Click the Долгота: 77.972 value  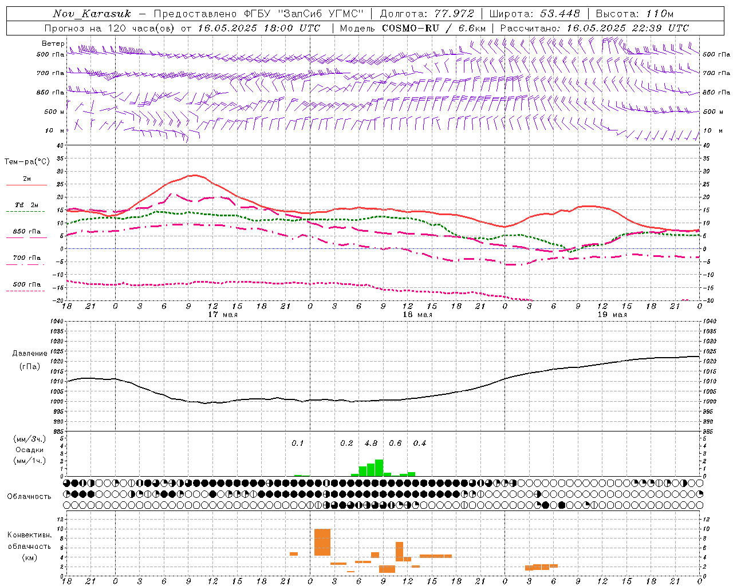pos(427,14)
